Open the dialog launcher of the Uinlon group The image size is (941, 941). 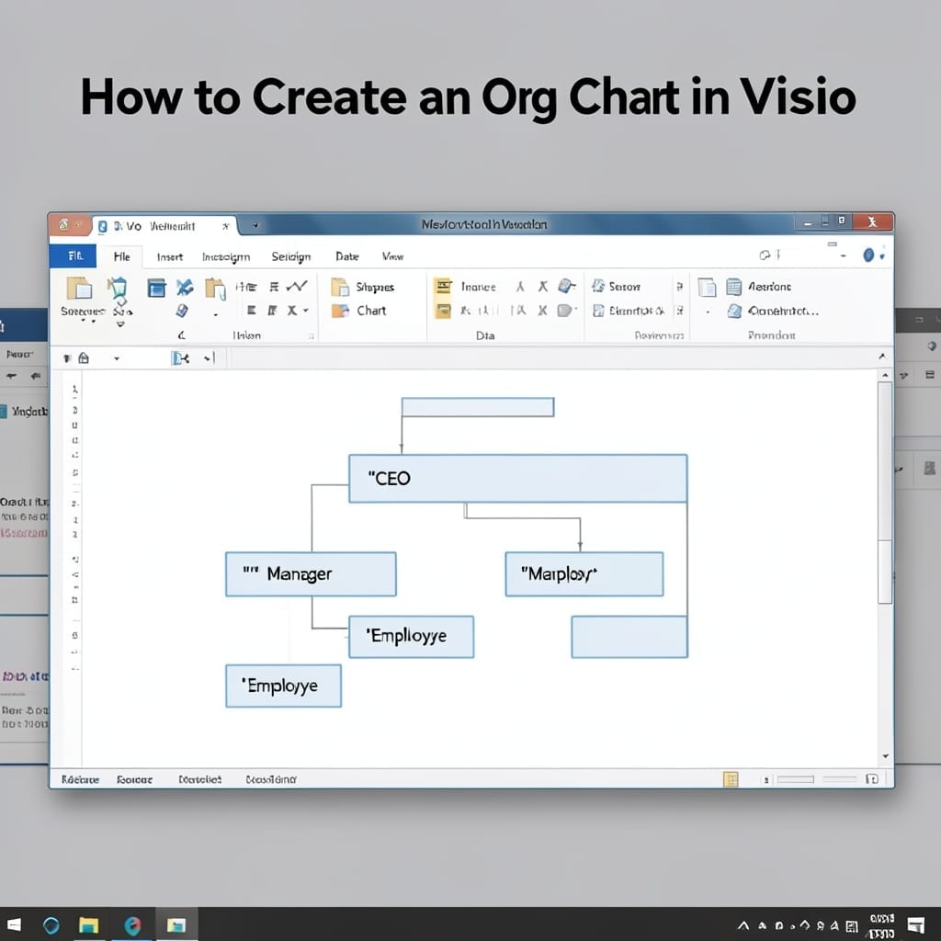click(x=311, y=336)
